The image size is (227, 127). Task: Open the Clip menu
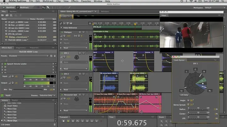pyautogui.click(x=59, y=1)
